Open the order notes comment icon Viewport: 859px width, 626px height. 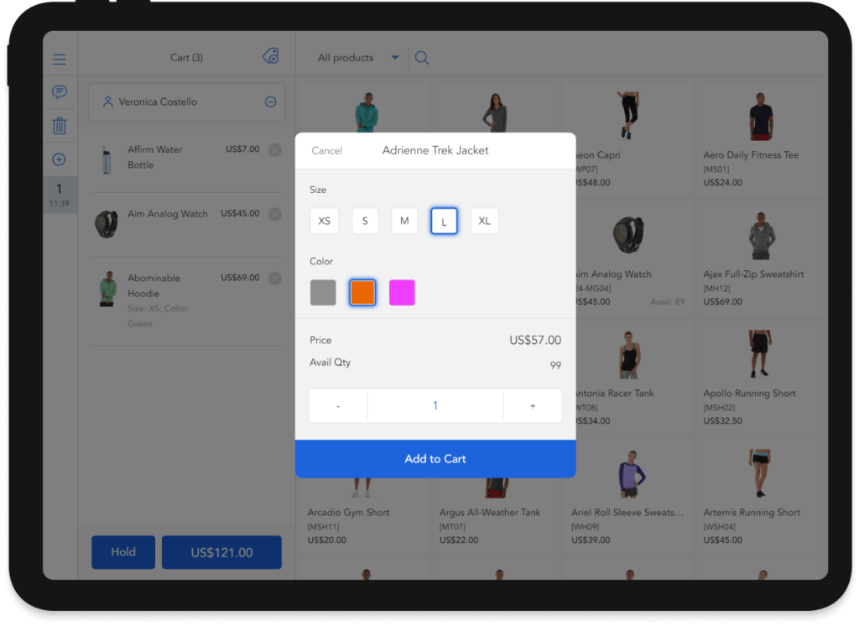[x=59, y=92]
